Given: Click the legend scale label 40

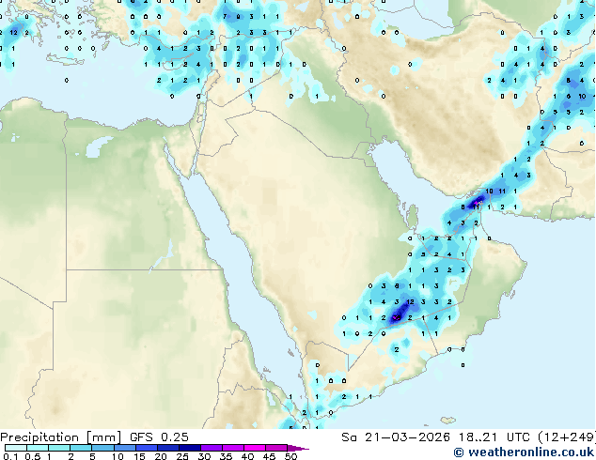Looking at the screenshot, I should tap(247, 456).
